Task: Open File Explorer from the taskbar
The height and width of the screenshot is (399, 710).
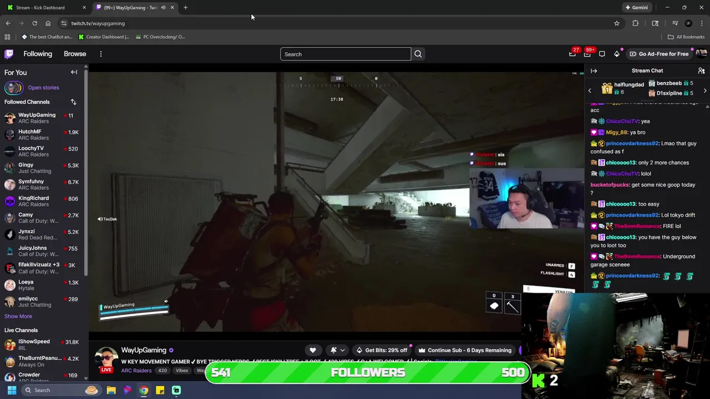Action: (111, 390)
